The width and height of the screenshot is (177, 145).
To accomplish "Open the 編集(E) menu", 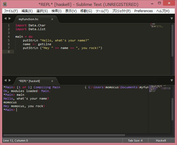I will (27, 11).
